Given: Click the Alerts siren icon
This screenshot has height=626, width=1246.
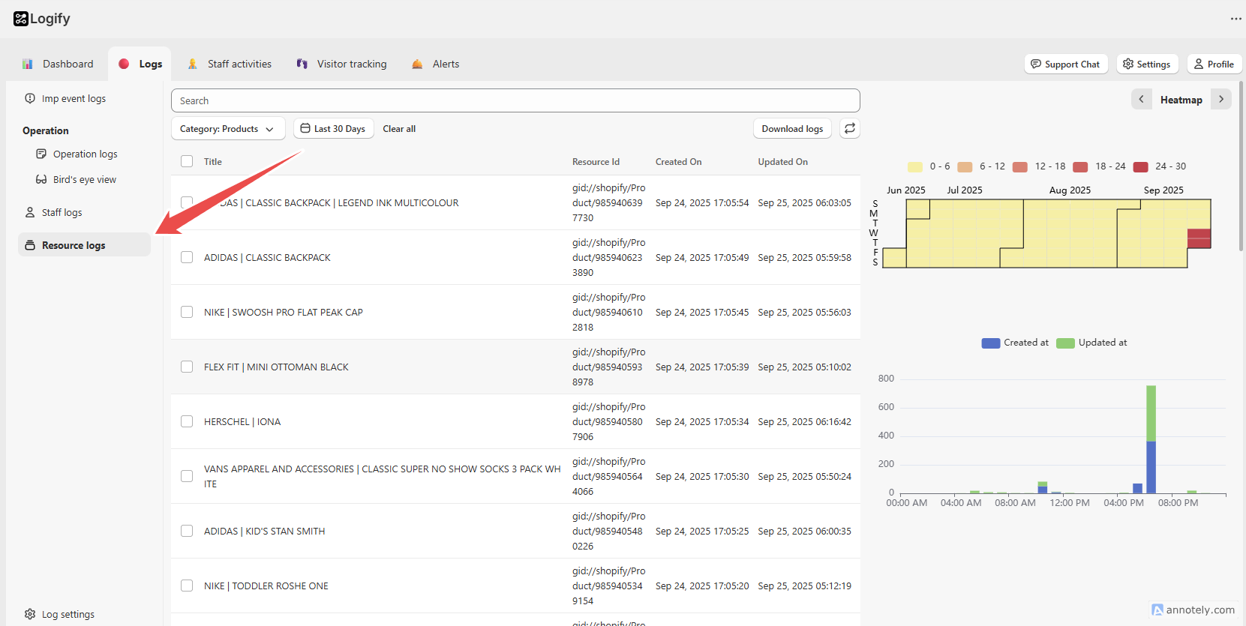Looking at the screenshot, I should 417,64.
